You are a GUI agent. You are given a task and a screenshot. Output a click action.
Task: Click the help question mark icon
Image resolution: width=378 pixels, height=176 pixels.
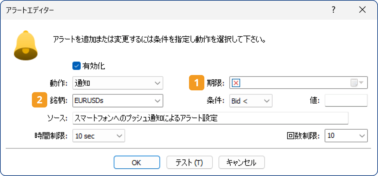[x=333, y=10]
